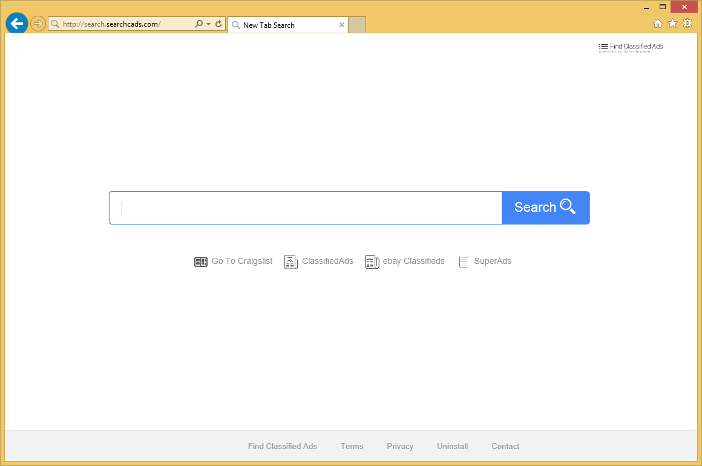702x466 pixels.
Task: Close the New Tab Search tab
Action: (x=342, y=25)
